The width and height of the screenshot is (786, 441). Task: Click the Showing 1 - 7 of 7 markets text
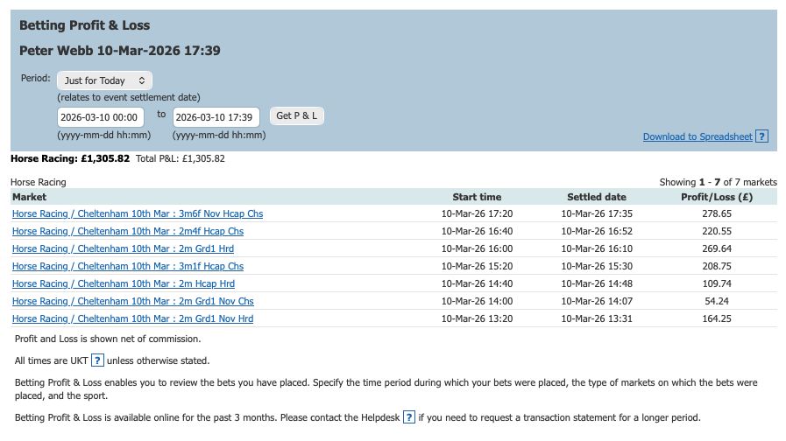click(718, 182)
